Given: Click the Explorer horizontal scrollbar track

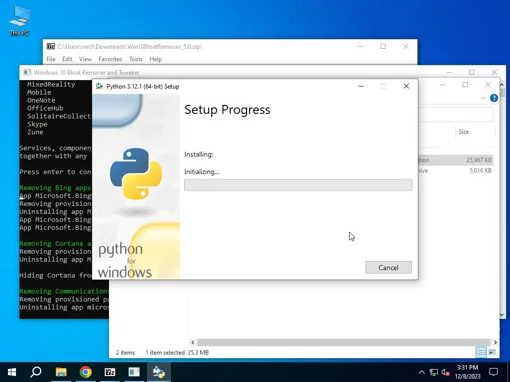Looking at the screenshot, I should [344, 342].
